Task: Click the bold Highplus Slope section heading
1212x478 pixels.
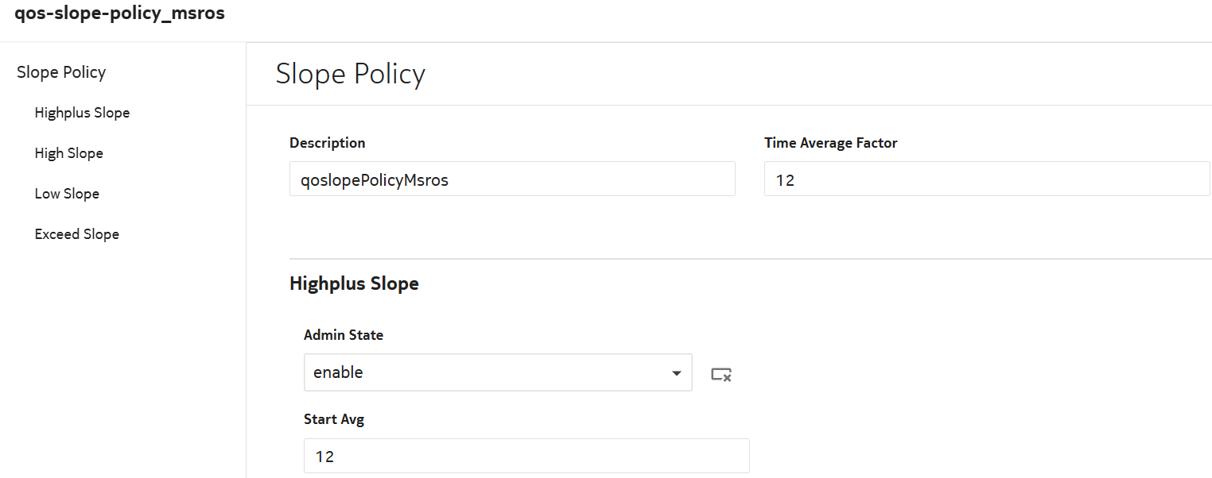Action: [354, 283]
